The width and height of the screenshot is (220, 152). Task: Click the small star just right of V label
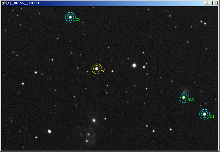(x=113, y=71)
